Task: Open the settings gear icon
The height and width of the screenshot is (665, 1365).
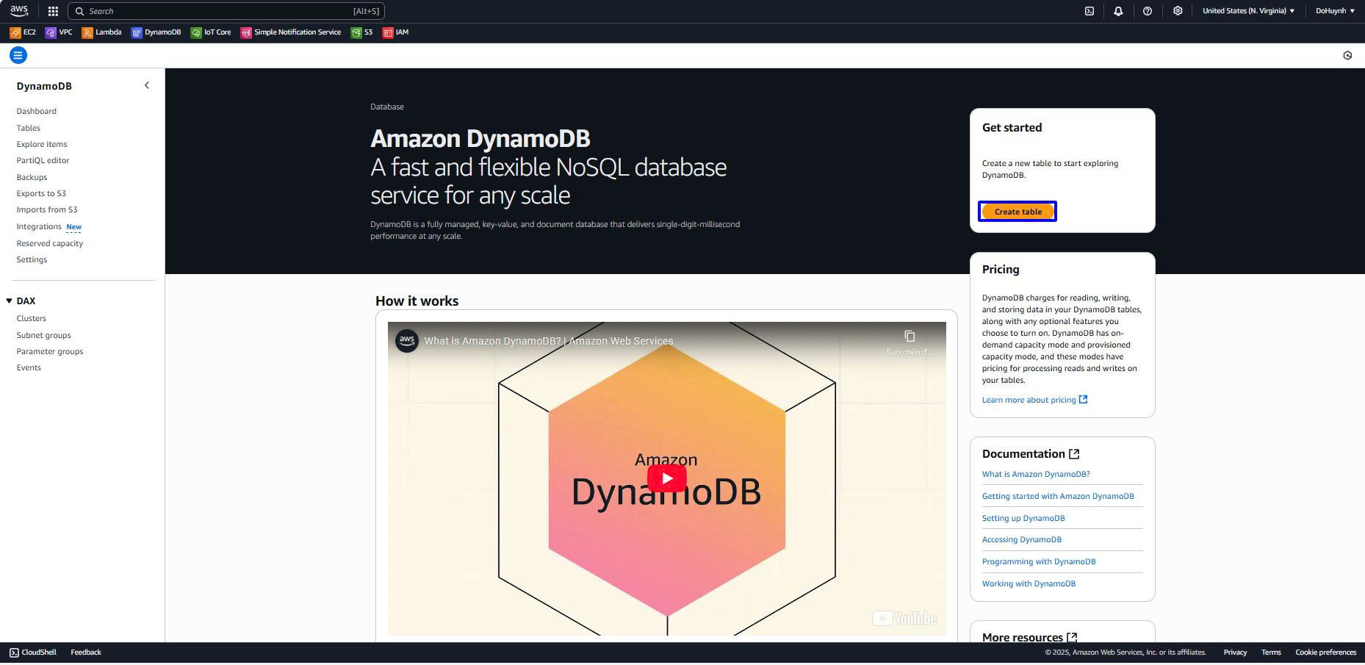Action: point(1178,11)
